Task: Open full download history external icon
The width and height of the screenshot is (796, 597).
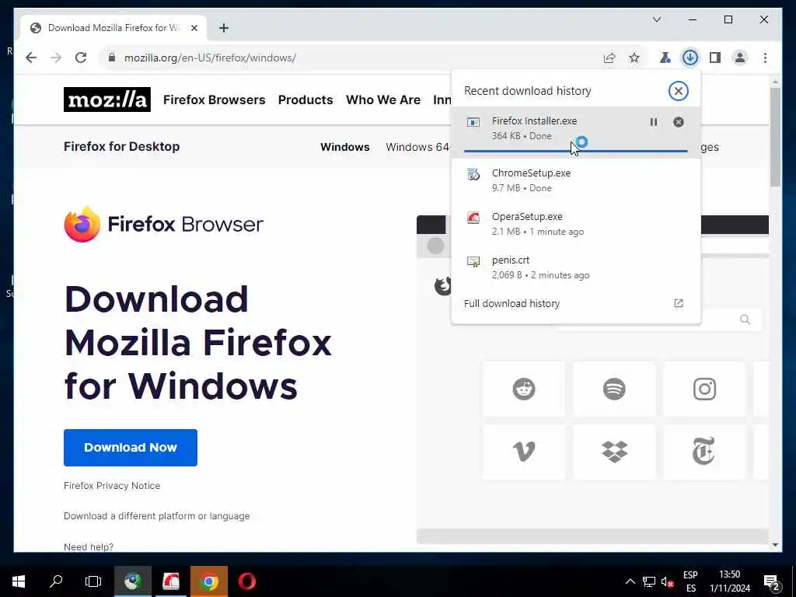Action: tap(678, 303)
